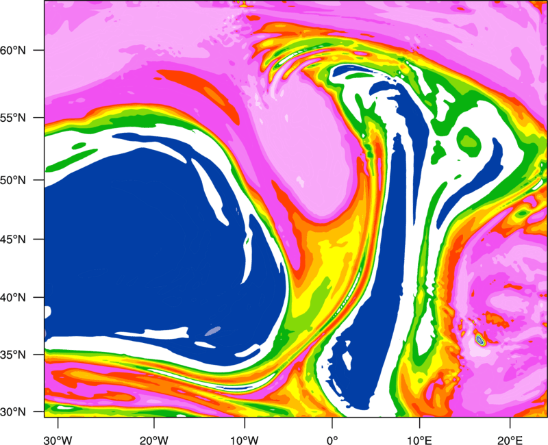Click the 35°N latitude label
The image size is (548, 445).
coord(13,355)
